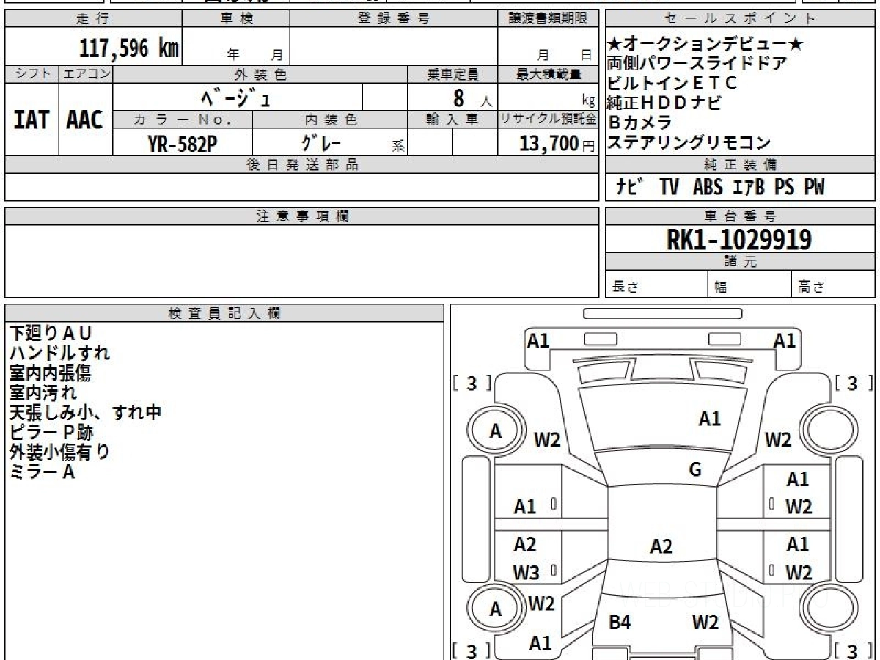This screenshot has width=880, height=660.
Task: Select the エアコン header
Action: [x=86, y=74]
